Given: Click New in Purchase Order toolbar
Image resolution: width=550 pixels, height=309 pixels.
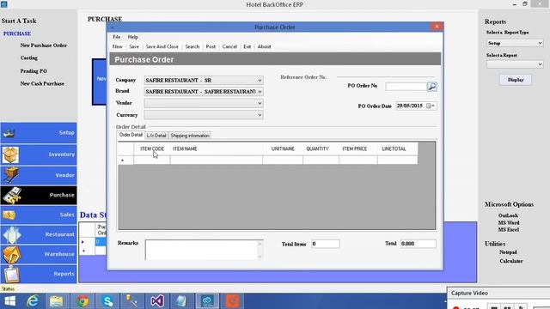Looking at the screenshot, I should pyautogui.click(x=118, y=46).
